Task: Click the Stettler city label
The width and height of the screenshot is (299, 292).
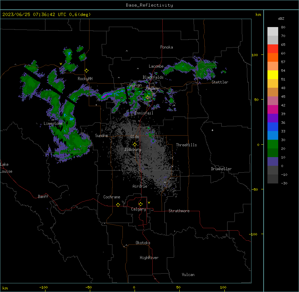Action: click(220, 82)
